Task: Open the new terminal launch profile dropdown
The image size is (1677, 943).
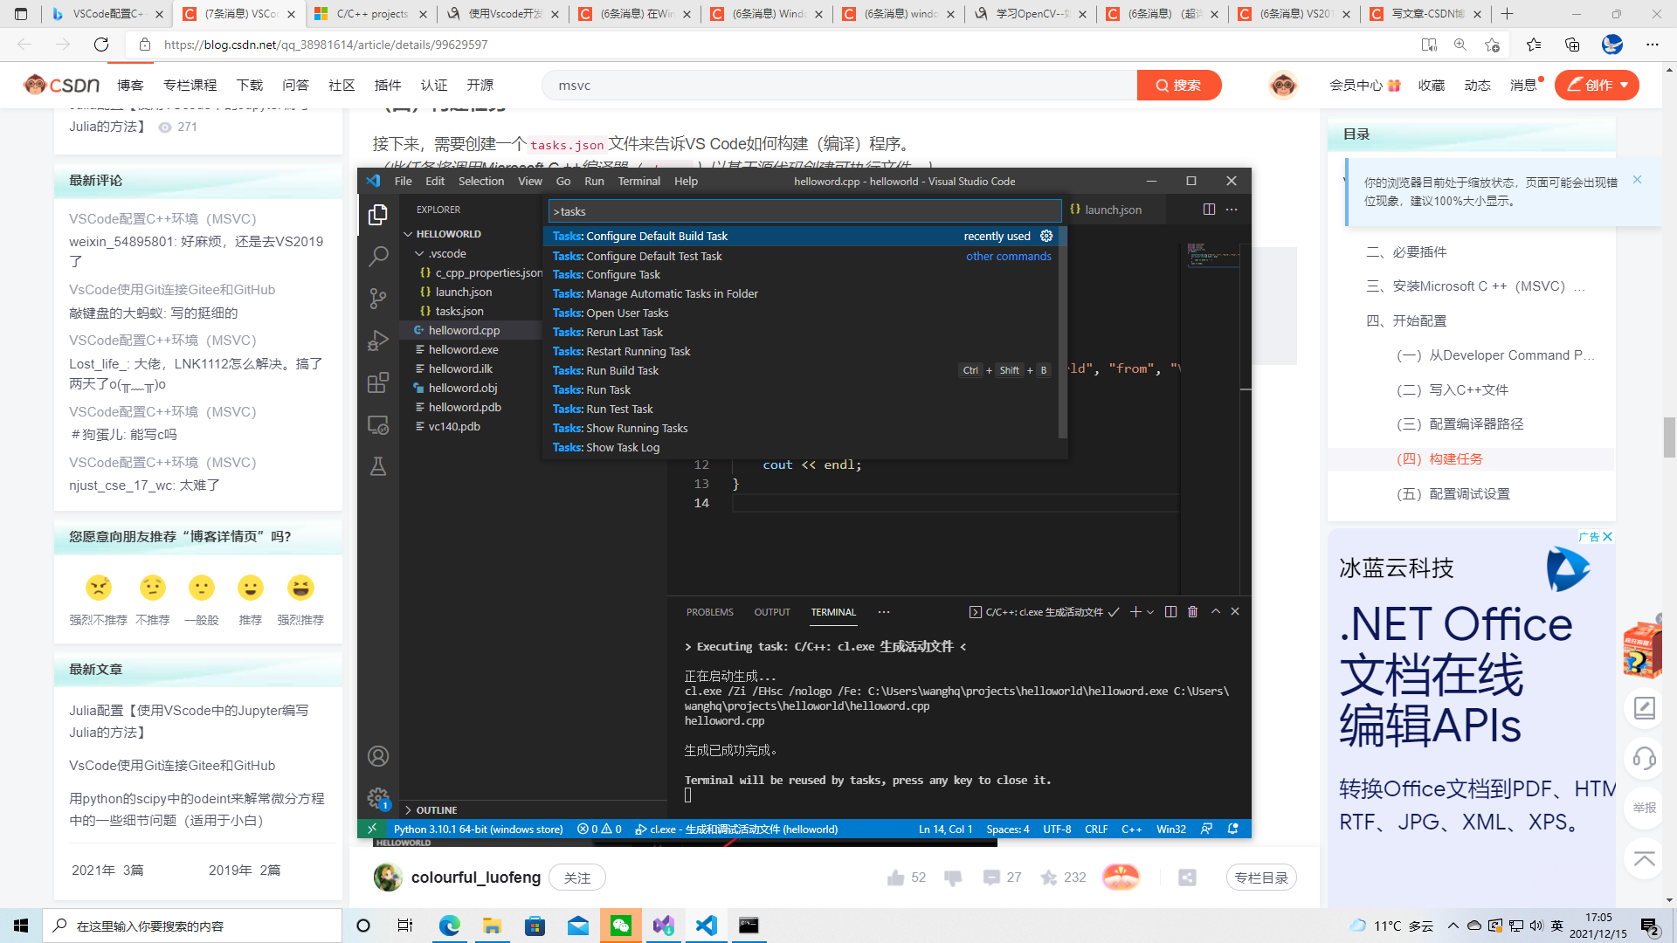Action: point(1150,612)
